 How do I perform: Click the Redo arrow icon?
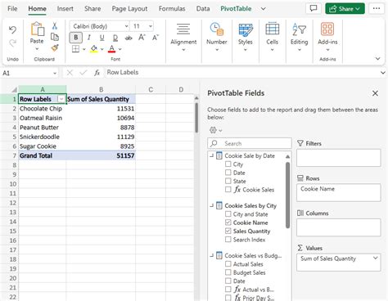pos(12,43)
